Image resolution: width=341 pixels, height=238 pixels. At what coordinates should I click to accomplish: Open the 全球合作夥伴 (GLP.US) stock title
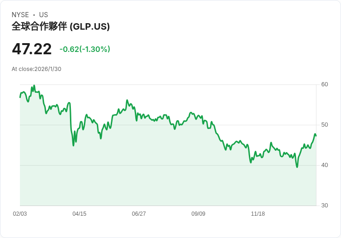coord(61,26)
